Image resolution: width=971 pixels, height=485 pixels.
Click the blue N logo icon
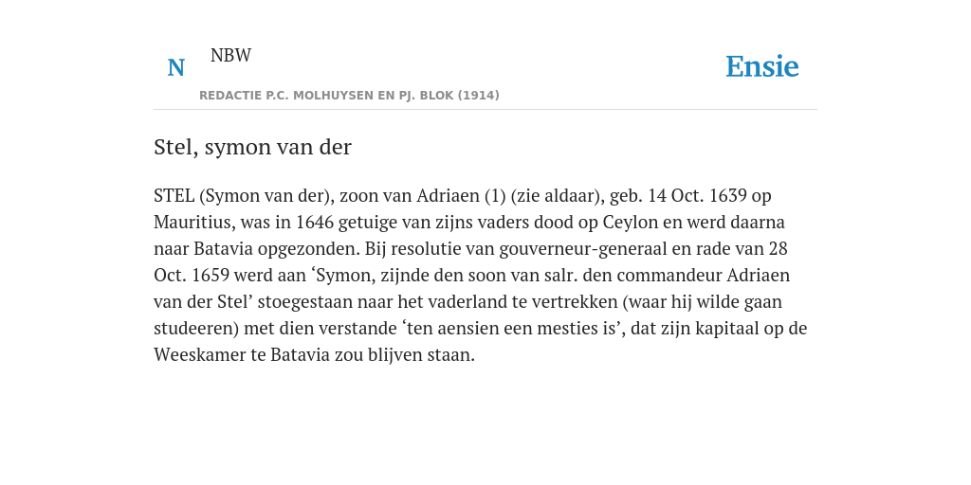pyautogui.click(x=175, y=67)
